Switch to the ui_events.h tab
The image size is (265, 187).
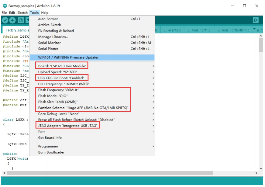(172, 30)
